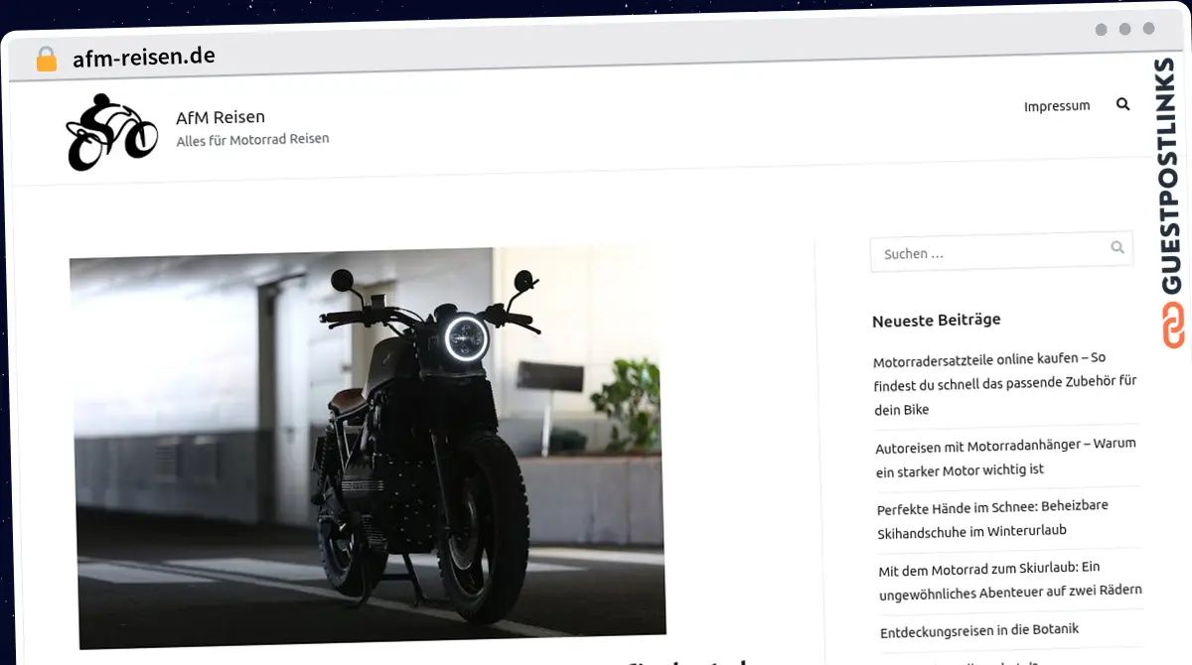The width and height of the screenshot is (1192, 665).
Task: Open post Mit dem Motorrad zum Skiurlaub
Action: (x=1010, y=579)
